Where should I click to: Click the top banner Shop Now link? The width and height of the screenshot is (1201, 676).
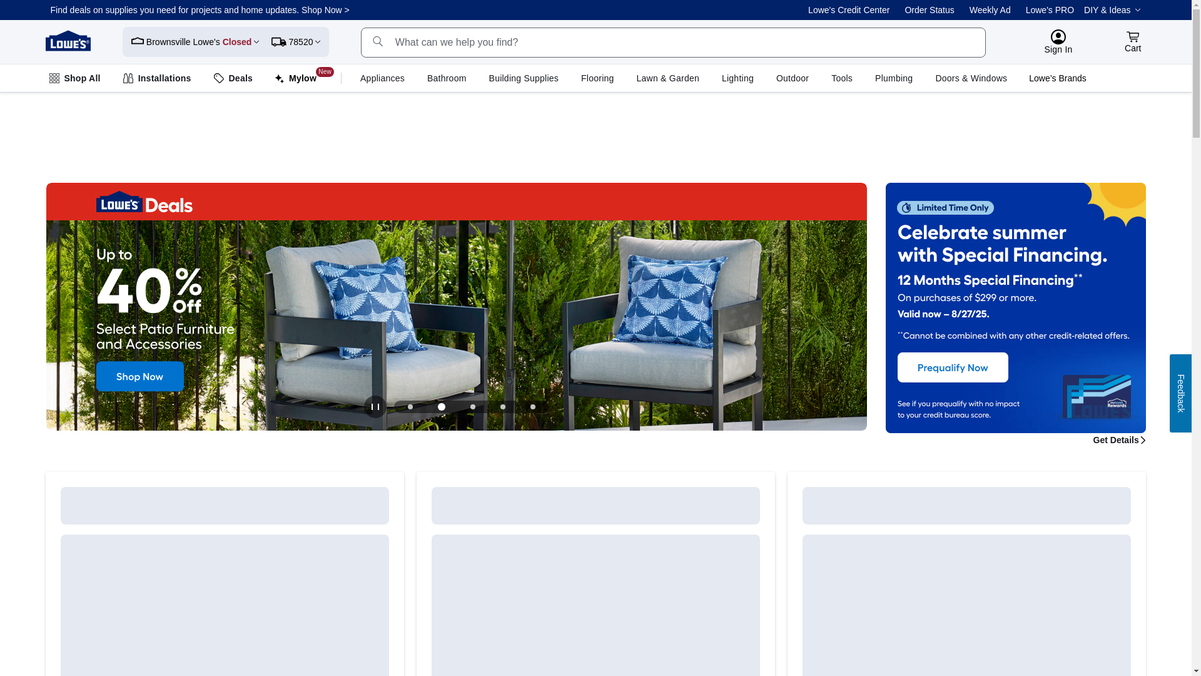(325, 10)
